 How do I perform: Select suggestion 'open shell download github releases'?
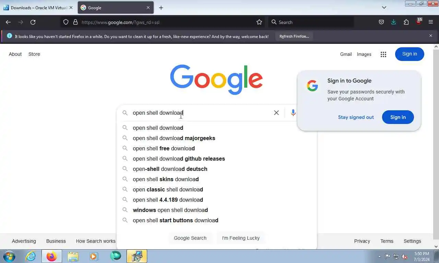pos(217,159)
